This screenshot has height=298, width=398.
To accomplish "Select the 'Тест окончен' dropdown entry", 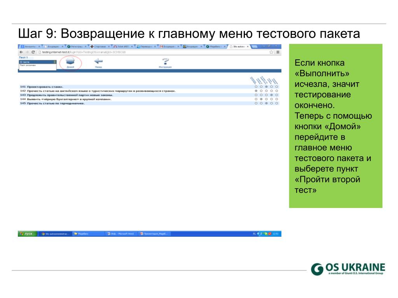I will (x=28, y=65).
